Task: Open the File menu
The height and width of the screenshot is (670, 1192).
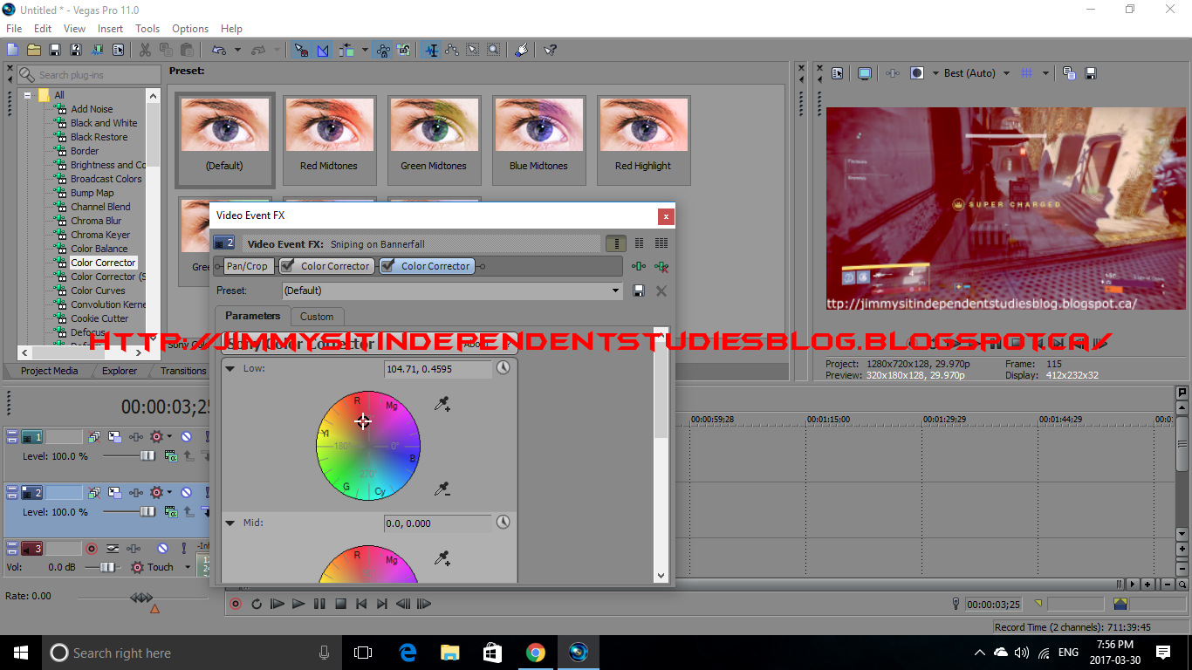Action: [14, 29]
